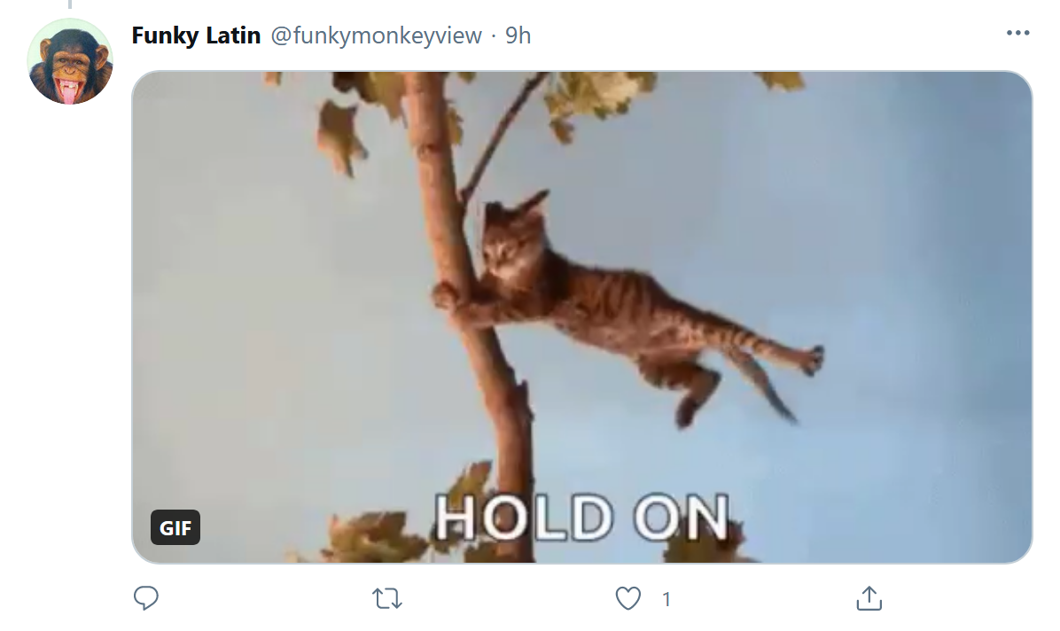Open the chimpanzee profile avatar

pos(70,61)
